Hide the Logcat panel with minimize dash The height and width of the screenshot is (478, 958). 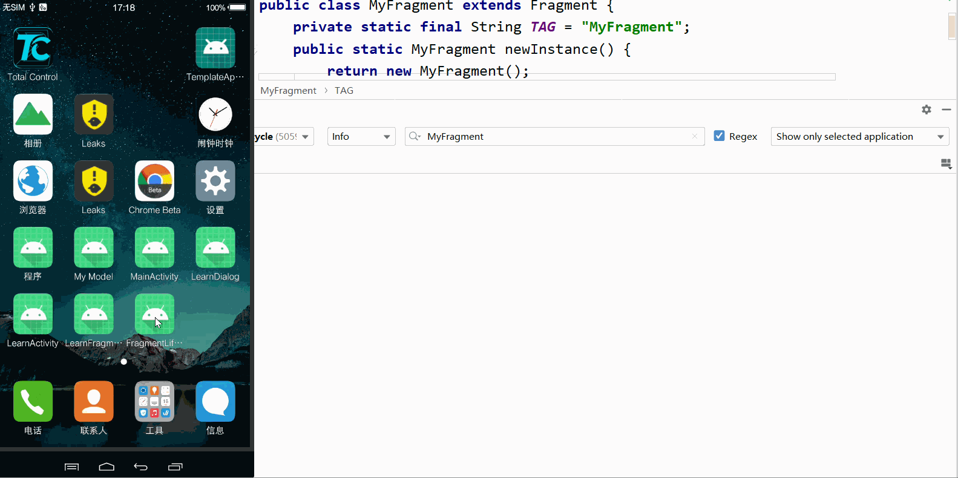(947, 110)
